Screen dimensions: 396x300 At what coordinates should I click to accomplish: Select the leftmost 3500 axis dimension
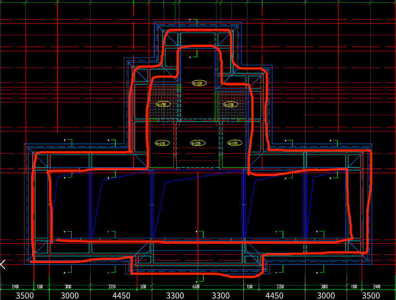pyautogui.click(x=25, y=295)
